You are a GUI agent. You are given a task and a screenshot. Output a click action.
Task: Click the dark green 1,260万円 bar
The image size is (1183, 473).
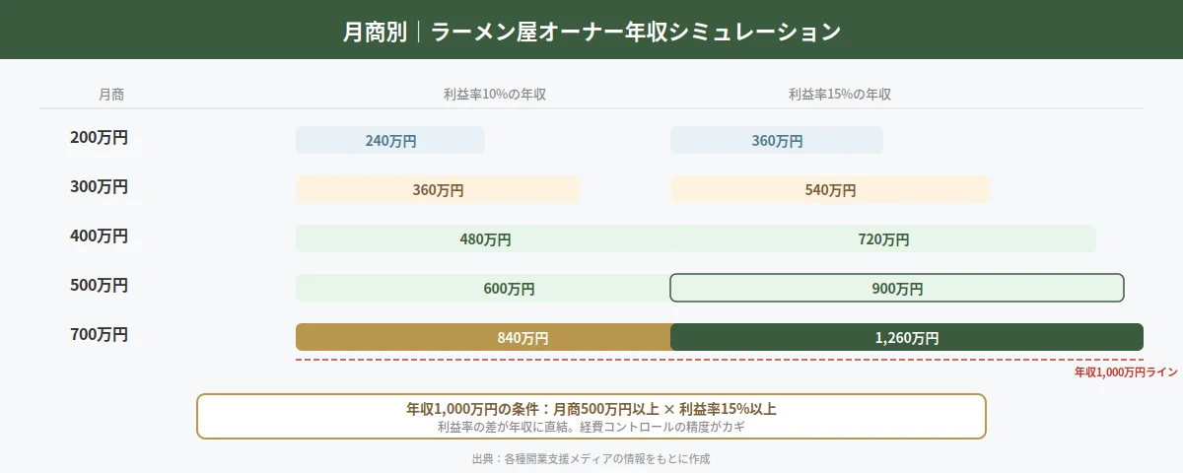pos(907,337)
